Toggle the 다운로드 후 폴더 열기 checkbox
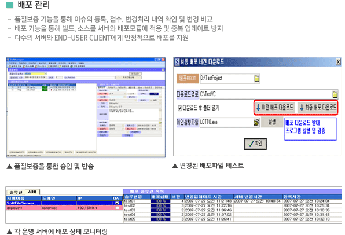This screenshot has height=235, width=345. 180,108
